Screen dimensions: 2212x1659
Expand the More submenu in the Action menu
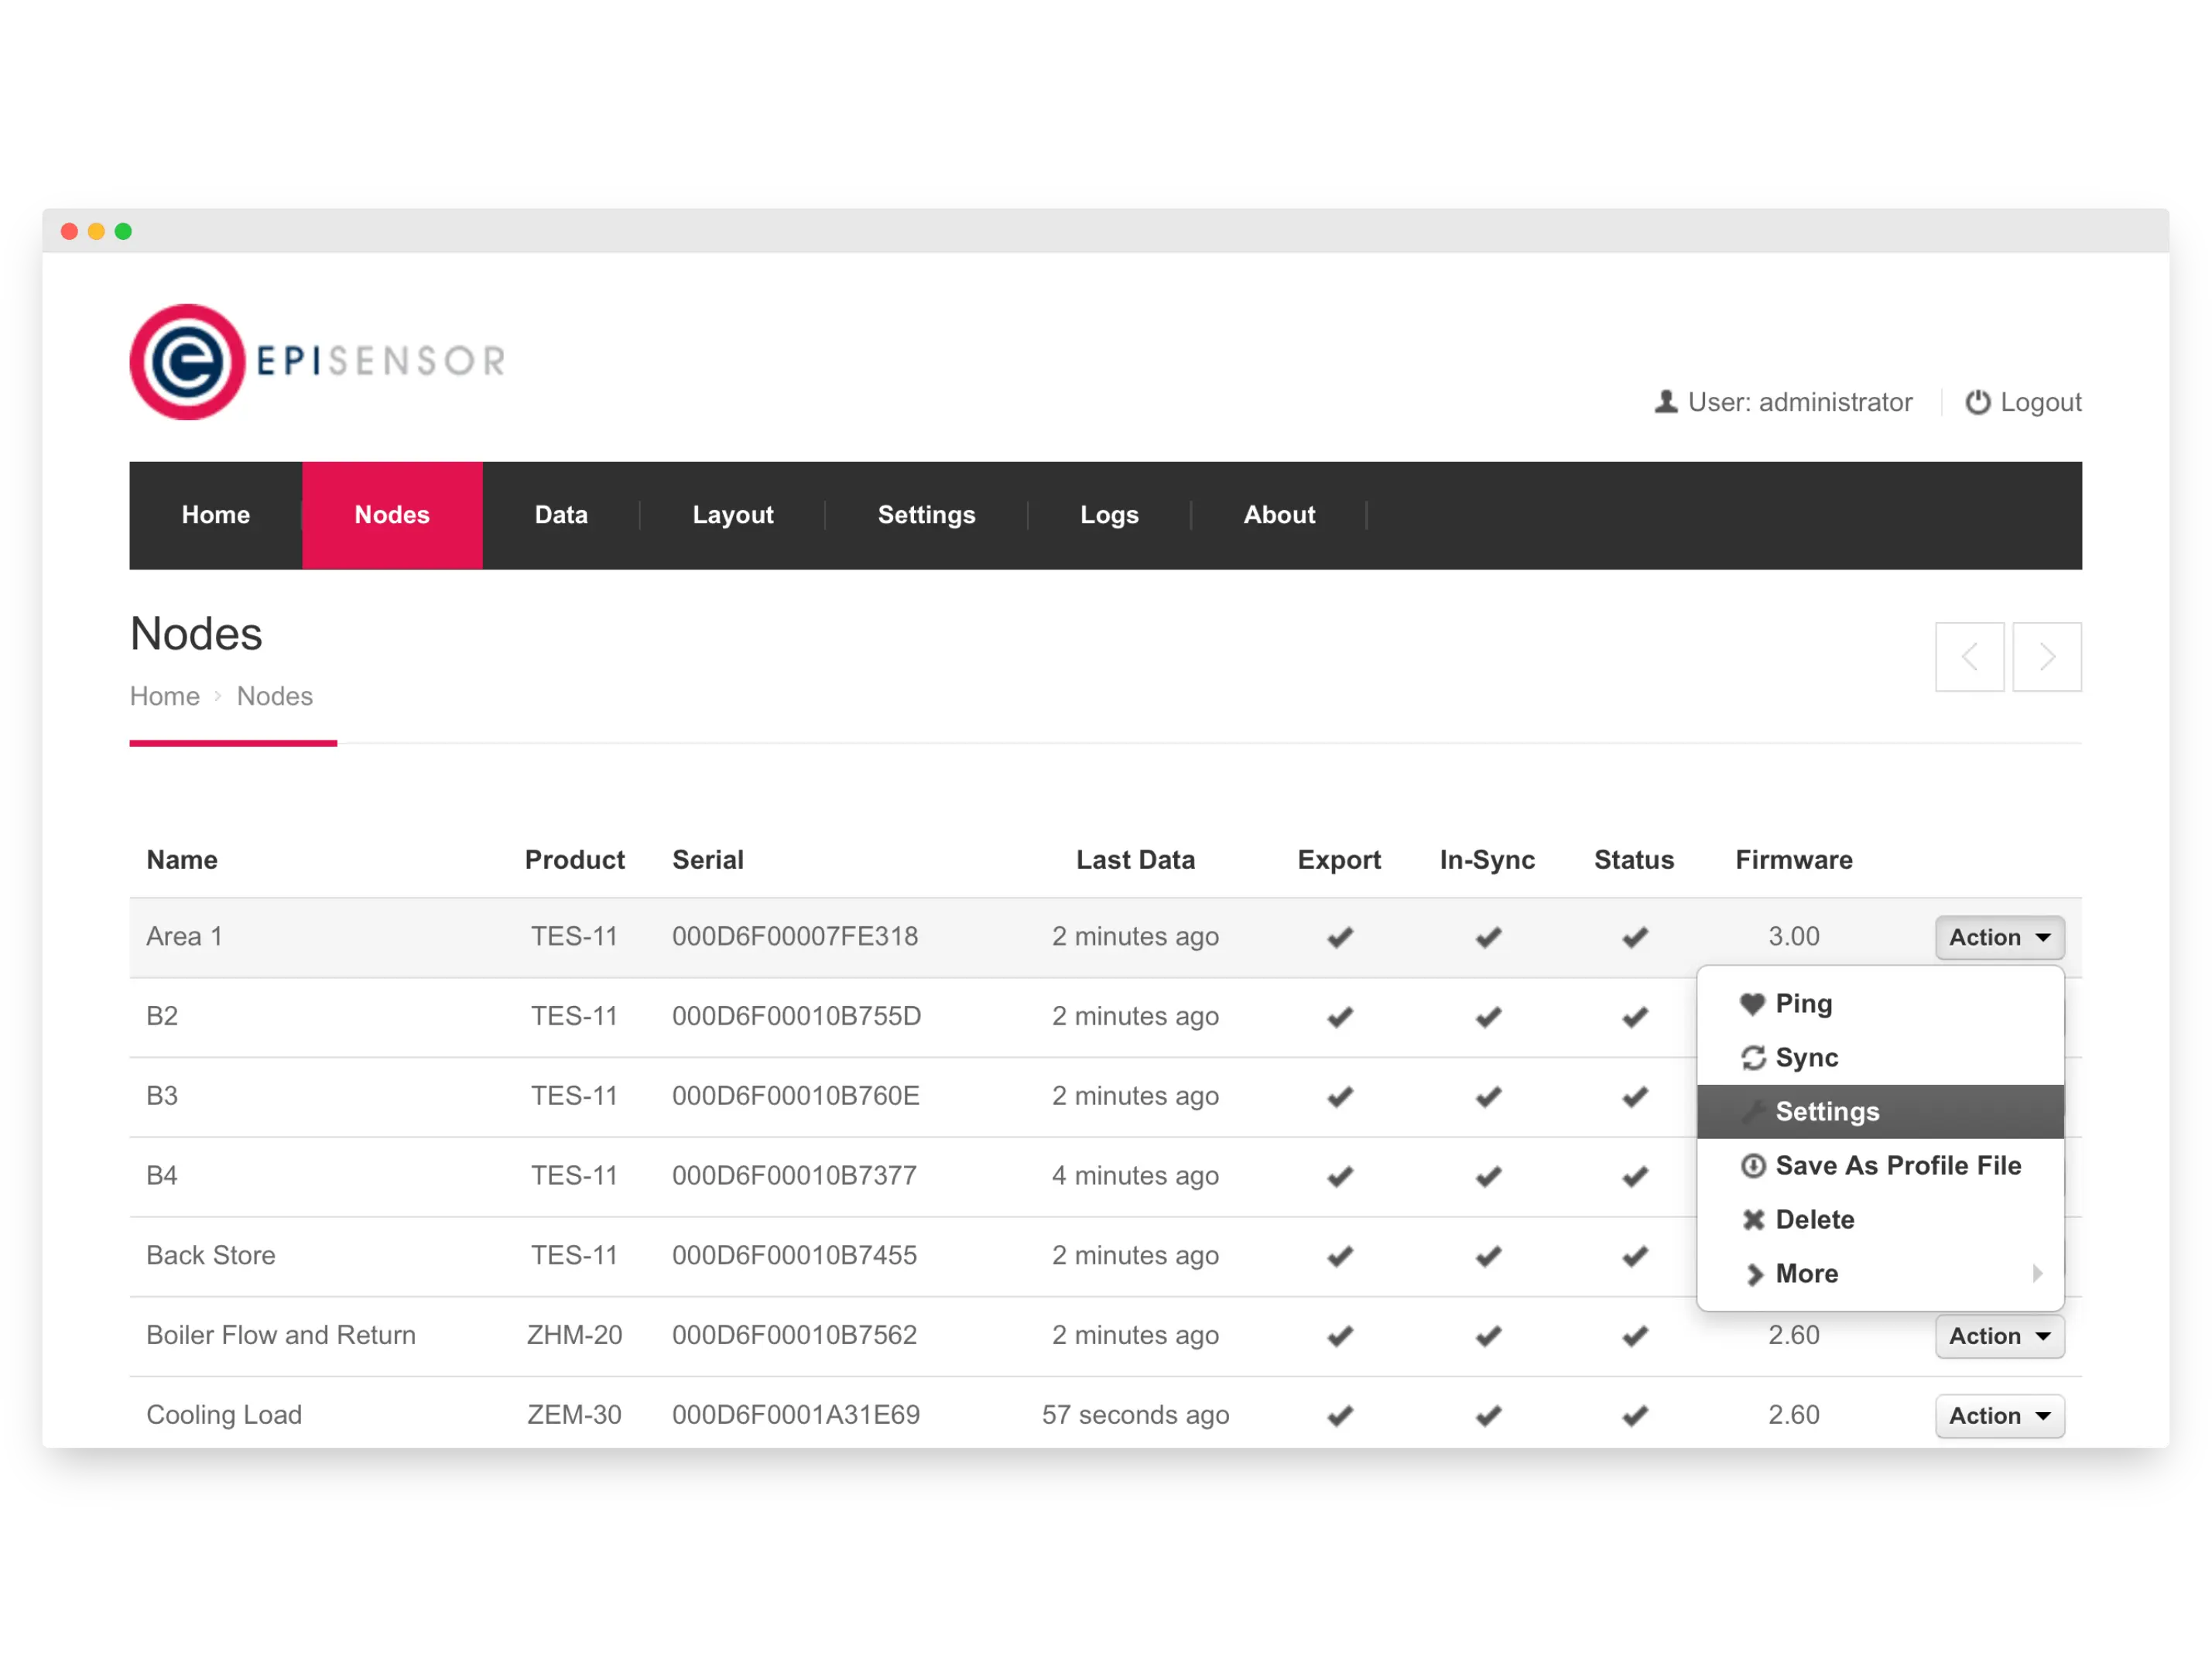pyautogui.click(x=1806, y=1273)
